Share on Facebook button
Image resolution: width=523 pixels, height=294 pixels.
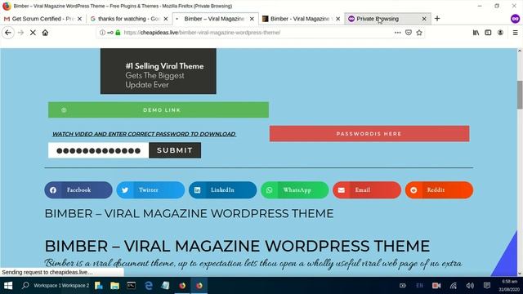[x=78, y=190]
